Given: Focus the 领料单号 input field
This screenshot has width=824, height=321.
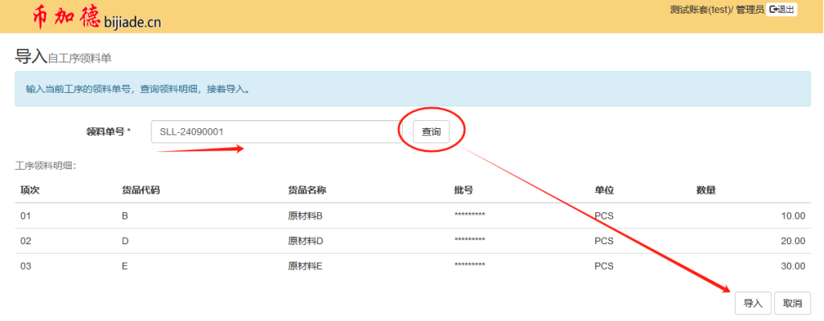Looking at the screenshot, I should tap(273, 132).
